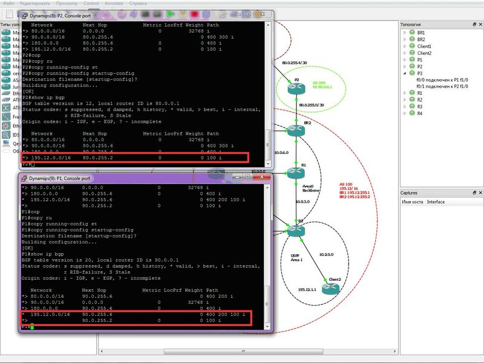Collapse the P3 node in topology tree

(405, 73)
